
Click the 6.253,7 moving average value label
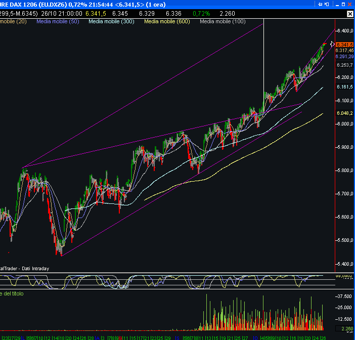(x=345, y=65)
